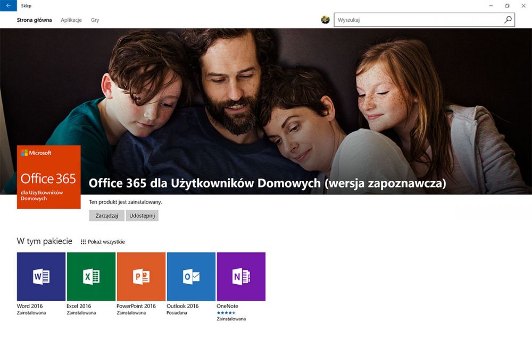Click the W tym pakiecie heading
The height and width of the screenshot is (340, 532).
point(45,241)
